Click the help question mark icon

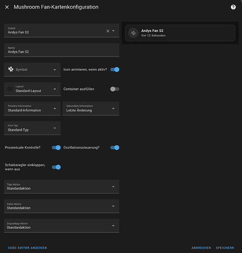coord(233,7)
